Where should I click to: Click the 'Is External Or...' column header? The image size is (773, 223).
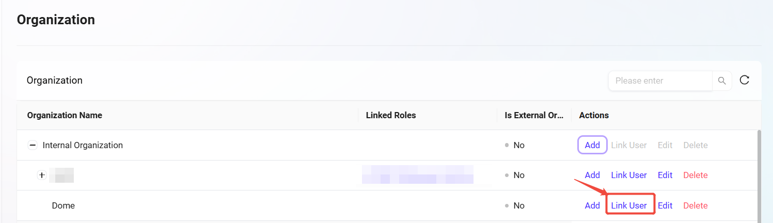[x=533, y=115]
